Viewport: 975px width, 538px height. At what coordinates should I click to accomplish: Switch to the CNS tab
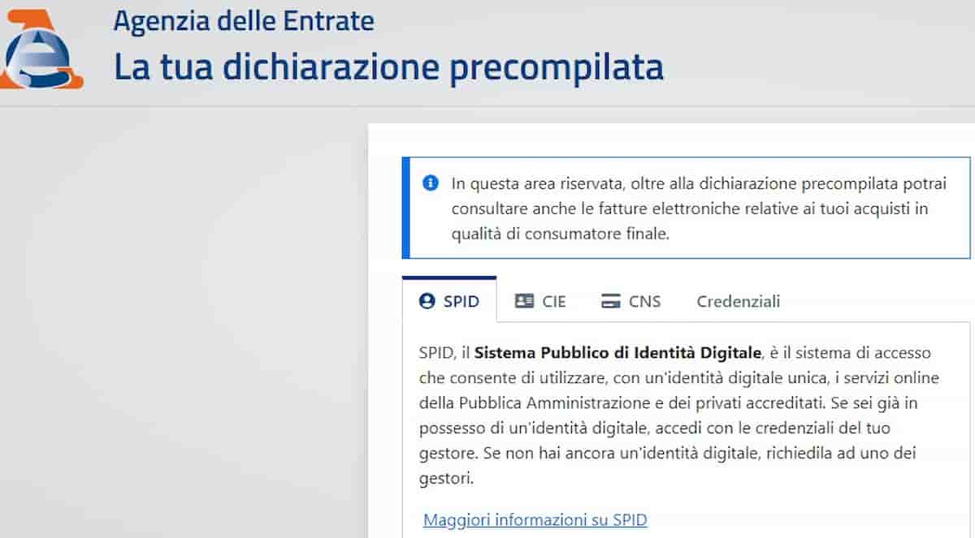click(x=632, y=300)
